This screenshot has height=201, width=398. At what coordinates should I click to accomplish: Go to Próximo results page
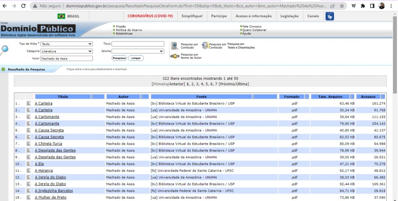click(x=228, y=84)
